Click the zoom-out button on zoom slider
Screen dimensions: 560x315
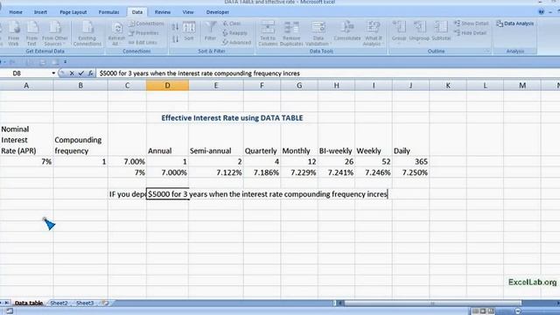click(x=517, y=311)
